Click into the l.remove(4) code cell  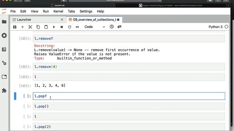click(129, 67)
